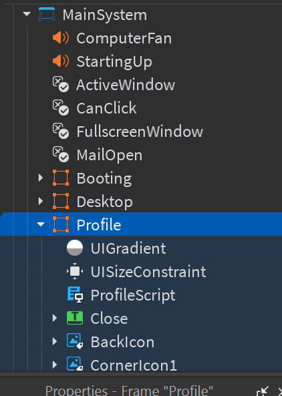
Task: Click the BackIcon ImageLabel icon
Action: 75,341
